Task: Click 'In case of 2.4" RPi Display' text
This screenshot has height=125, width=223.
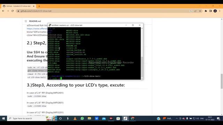Action: coord(45,93)
